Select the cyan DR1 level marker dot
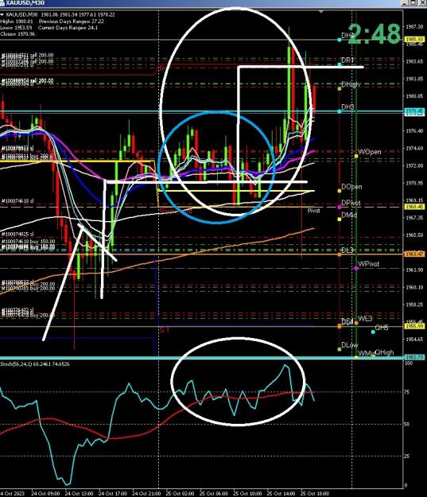427x497 pixels. coord(340,64)
